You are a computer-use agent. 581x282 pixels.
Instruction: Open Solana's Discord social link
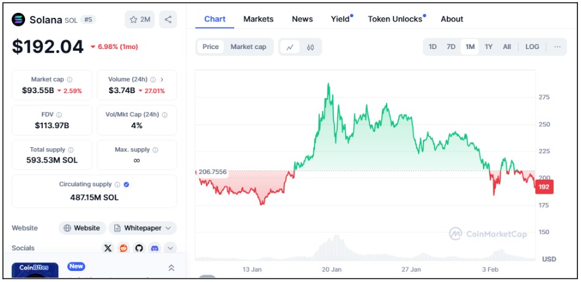click(x=154, y=248)
